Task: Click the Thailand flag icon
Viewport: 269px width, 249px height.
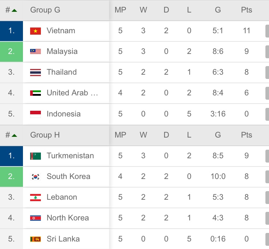Action: [x=36, y=73]
